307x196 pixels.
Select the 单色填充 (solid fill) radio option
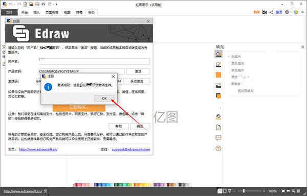tap(237, 63)
